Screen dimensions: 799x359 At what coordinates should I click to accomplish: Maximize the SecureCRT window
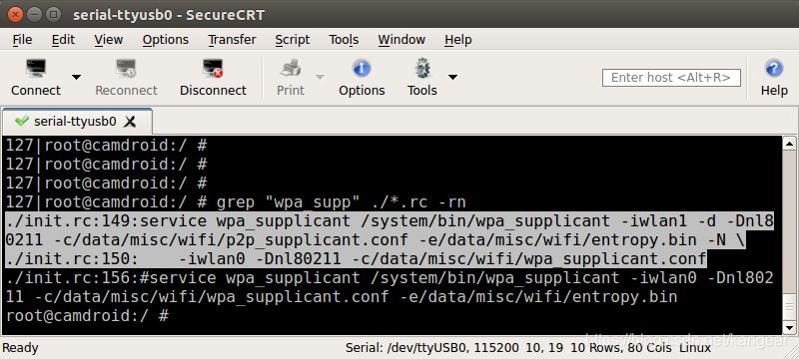53,14
